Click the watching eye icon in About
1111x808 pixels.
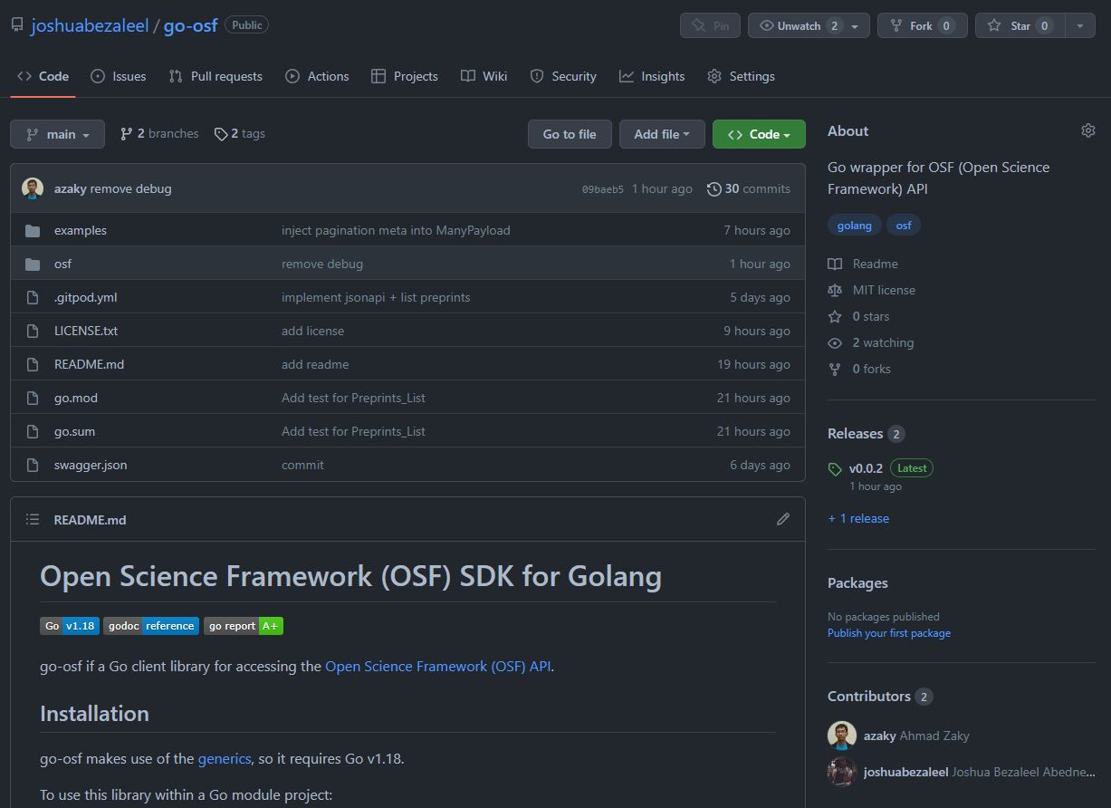(x=835, y=342)
